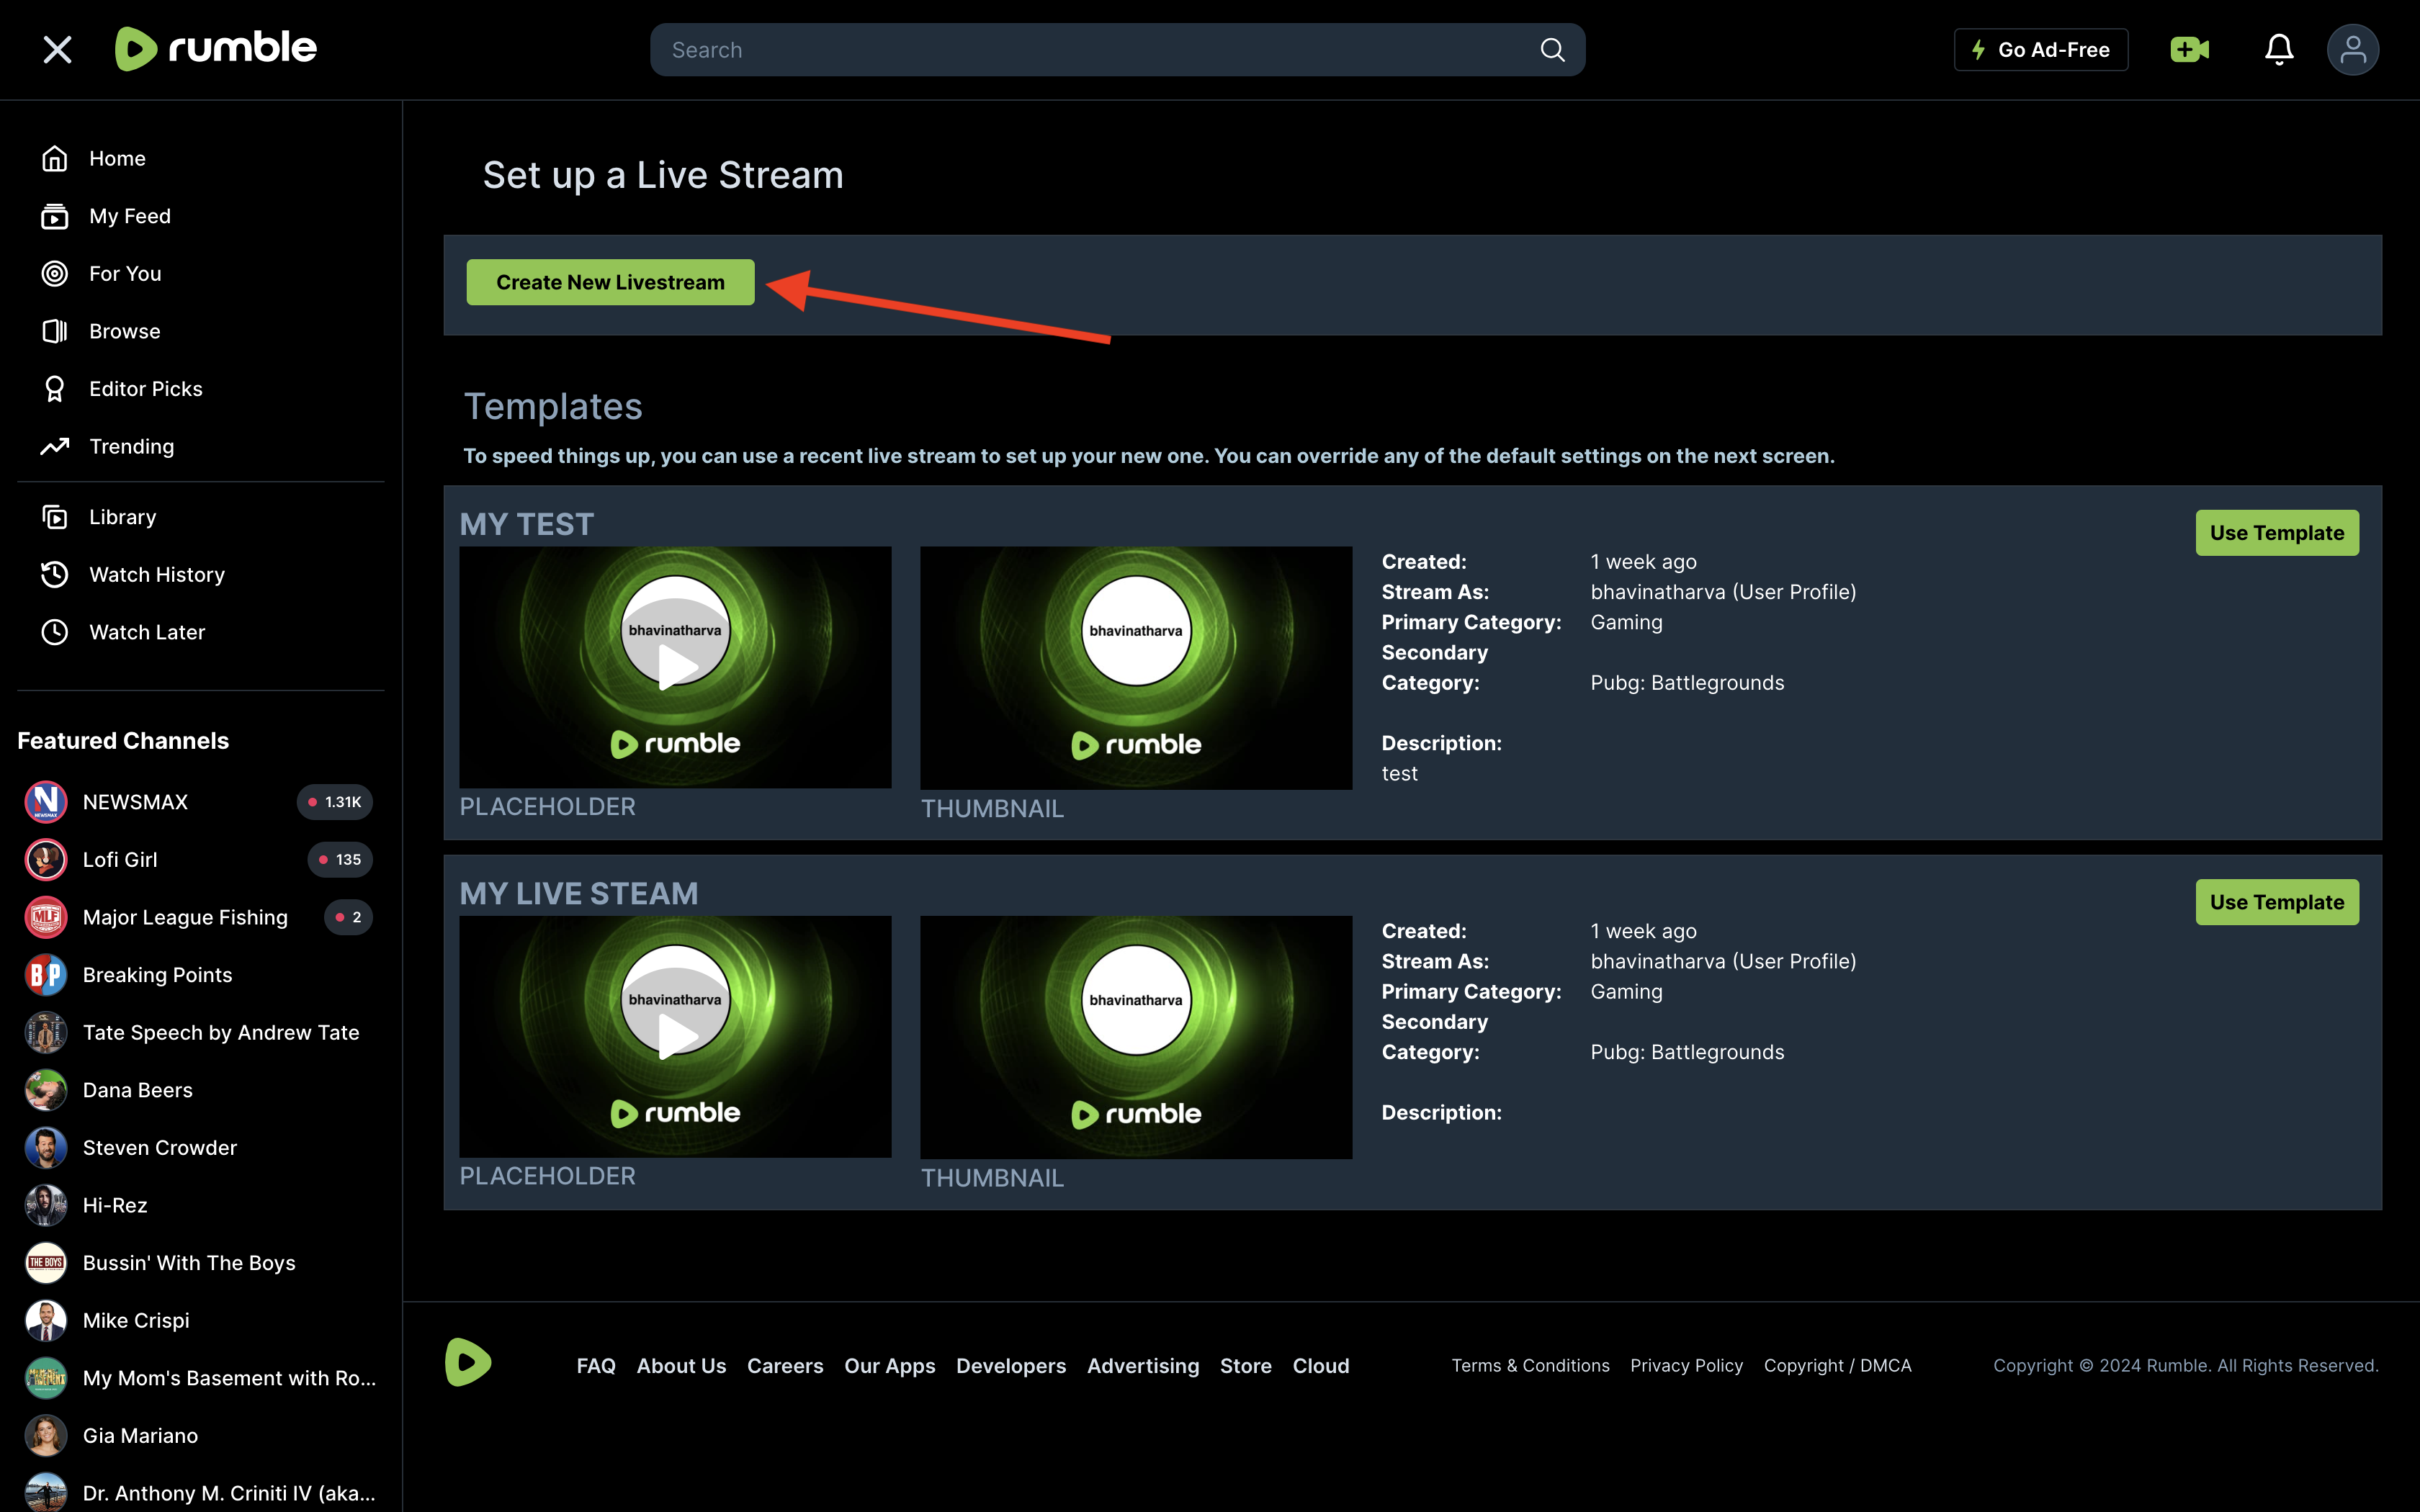Open the account profile icon
Viewport: 2420px width, 1512px height.
coord(2353,49)
